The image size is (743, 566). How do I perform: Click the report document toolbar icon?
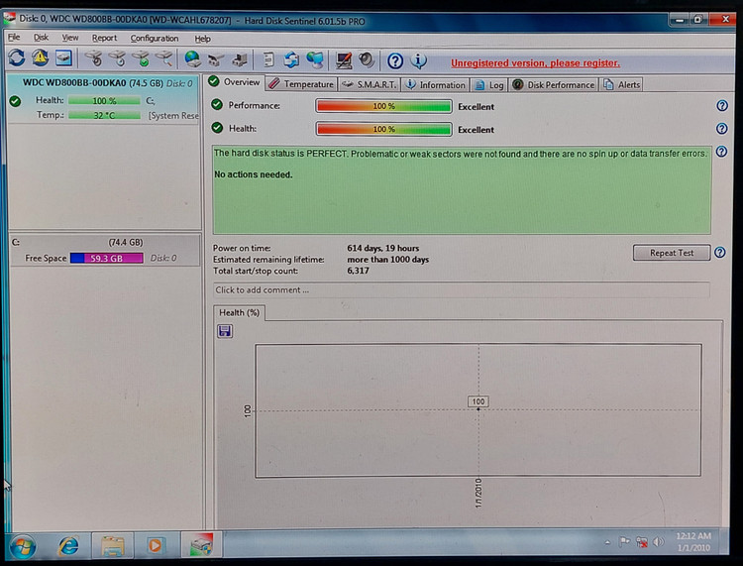click(268, 59)
